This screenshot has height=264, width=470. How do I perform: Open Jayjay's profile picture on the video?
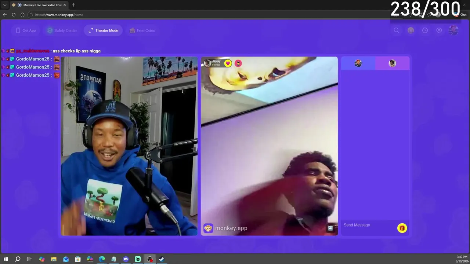tap(207, 63)
